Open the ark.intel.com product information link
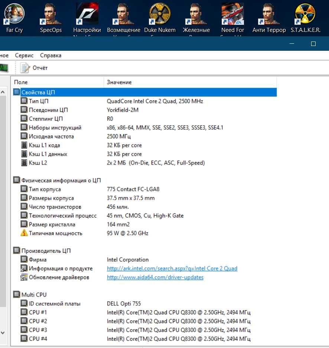Viewport: 329px width, 348px height. 172,269
